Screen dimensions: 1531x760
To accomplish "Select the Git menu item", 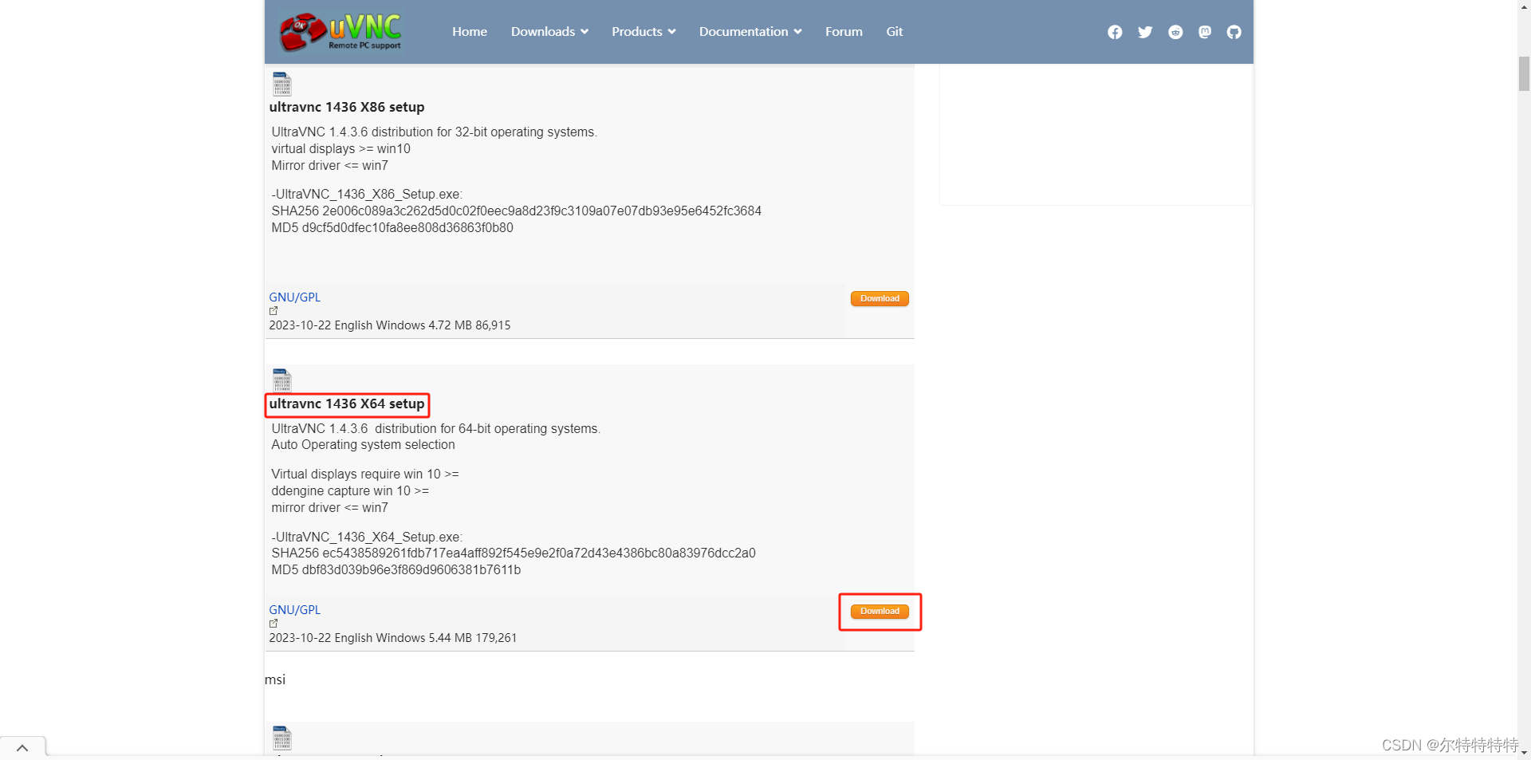I will [x=894, y=31].
